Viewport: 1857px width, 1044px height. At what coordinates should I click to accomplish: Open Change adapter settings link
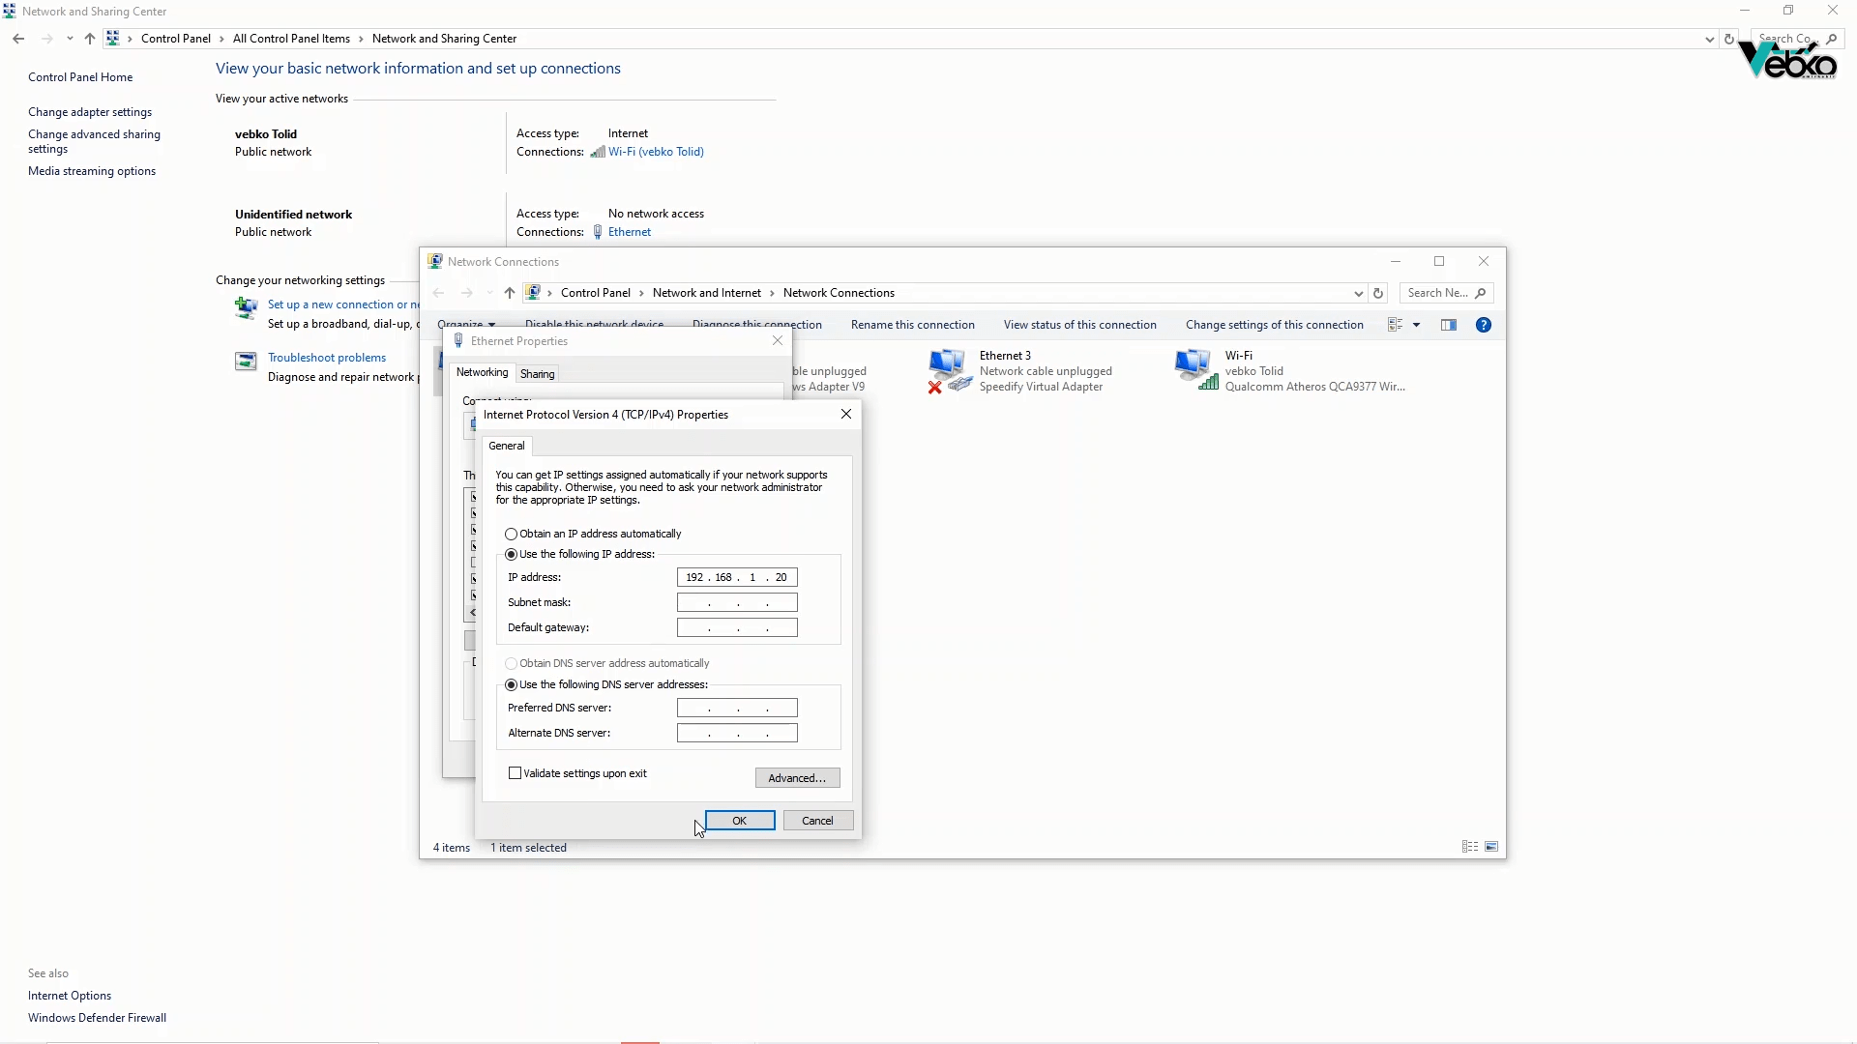pos(90,112)
